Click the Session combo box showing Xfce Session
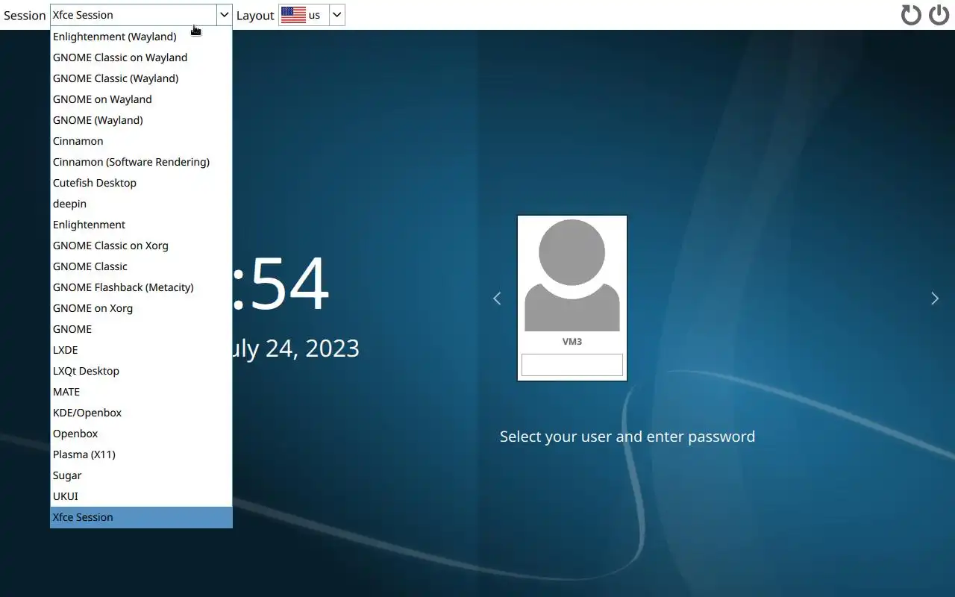 pos(141,15)
